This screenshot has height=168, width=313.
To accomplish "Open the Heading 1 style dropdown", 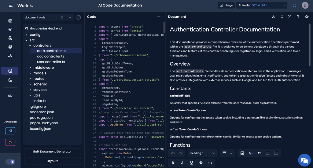I will [x=202, y=153].
